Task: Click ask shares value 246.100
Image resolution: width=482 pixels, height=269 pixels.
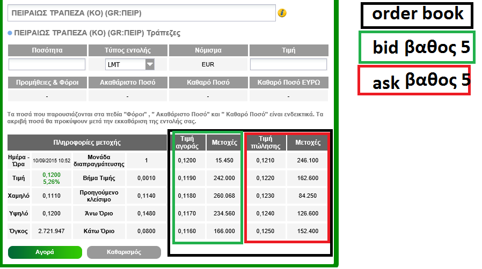Action: click(308, 160)
